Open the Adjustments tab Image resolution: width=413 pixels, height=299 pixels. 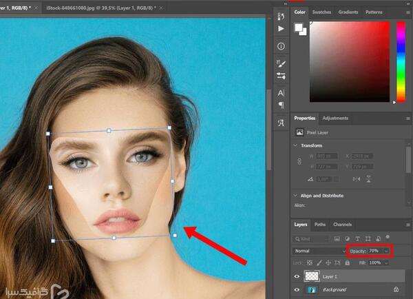(335, 118)
